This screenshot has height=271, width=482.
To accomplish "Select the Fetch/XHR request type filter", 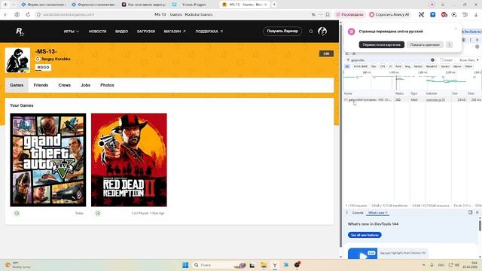I will click(360, 66).
